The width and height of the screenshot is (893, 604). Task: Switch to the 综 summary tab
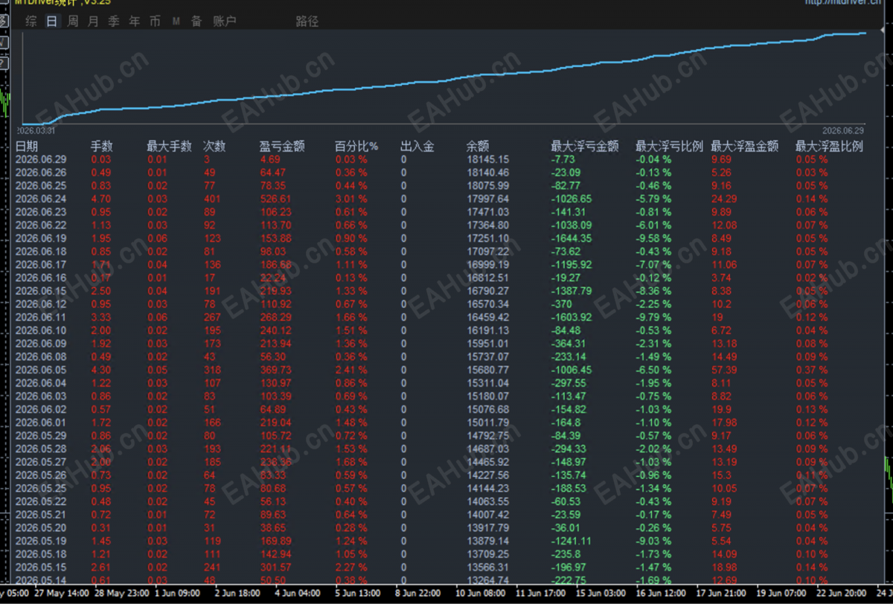coord(31,22)
